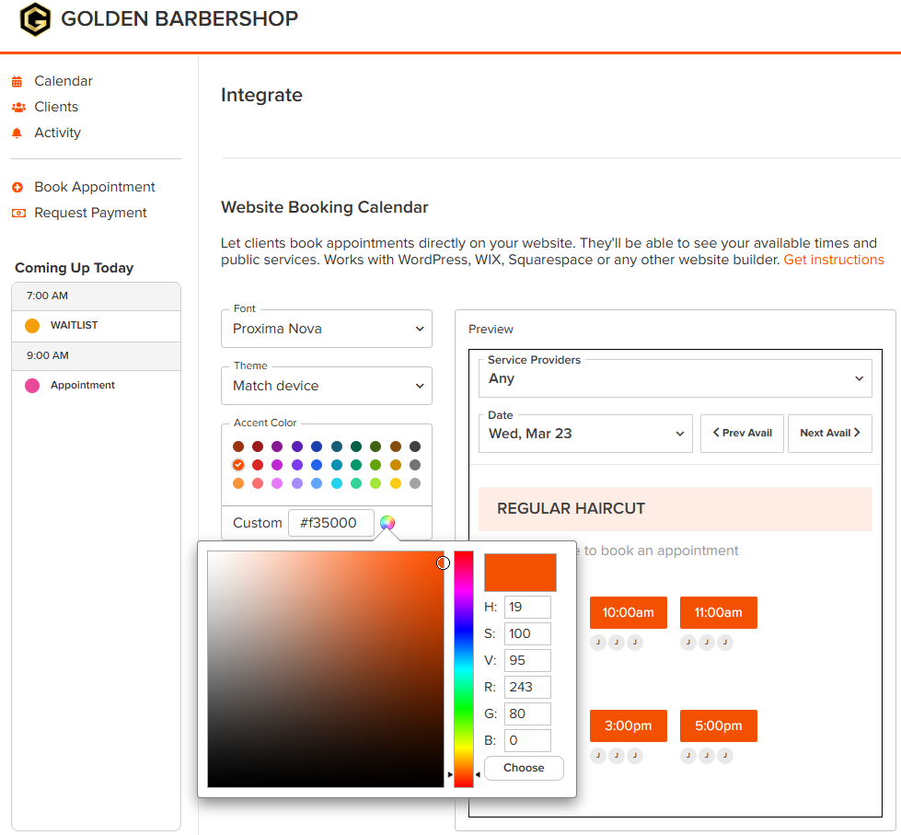Open the WAITLIST entry at 7:00 AM
901x835 pixels.
point(96,326)
